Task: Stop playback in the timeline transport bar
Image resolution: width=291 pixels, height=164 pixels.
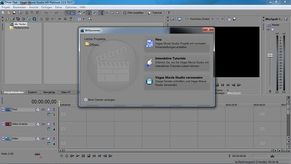Action: tap(89, 156)
